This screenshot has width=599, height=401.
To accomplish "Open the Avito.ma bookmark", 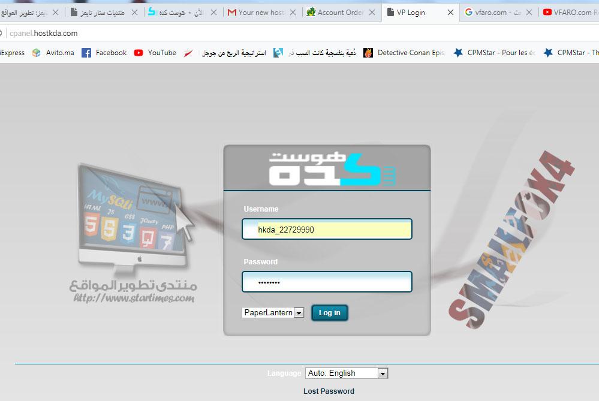I will (x=53, y=53).
